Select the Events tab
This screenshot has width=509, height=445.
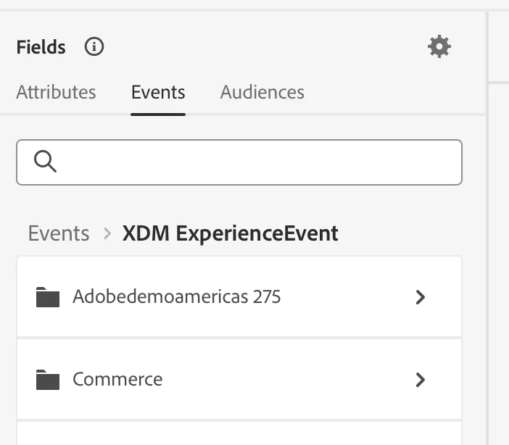[x=158, y=92]
